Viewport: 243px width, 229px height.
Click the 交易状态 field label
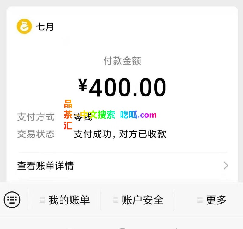tap(36, 134)
